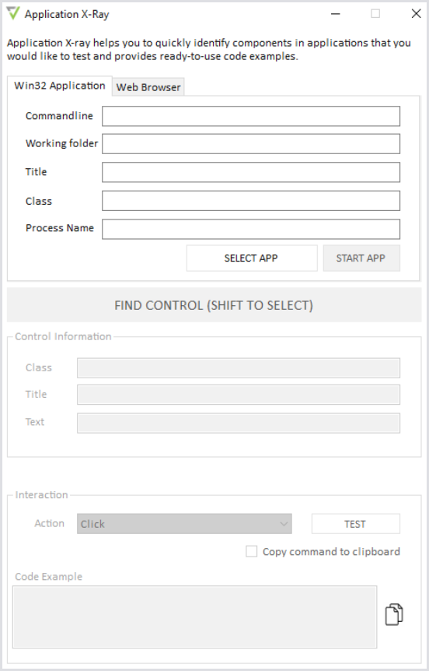Image resolution: width=429 pixels, height=671 pixels.
Task: Close the Application X-Ray window
Action: coord(416,14)
